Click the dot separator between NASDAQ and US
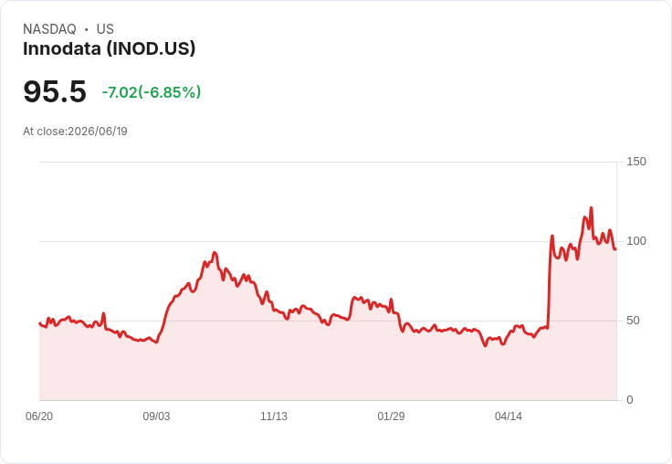The image size is (672, 464). (87, 29)
